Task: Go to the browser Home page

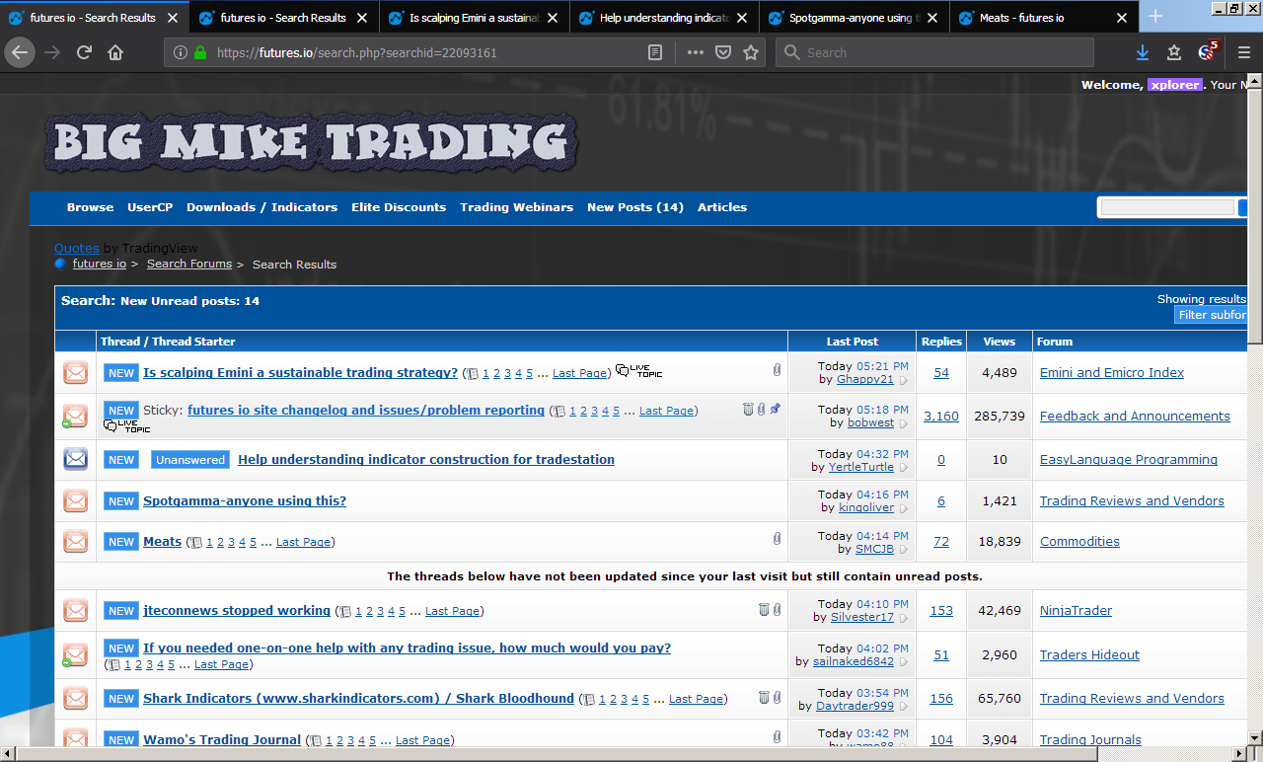Action: (x=115, y=52)
